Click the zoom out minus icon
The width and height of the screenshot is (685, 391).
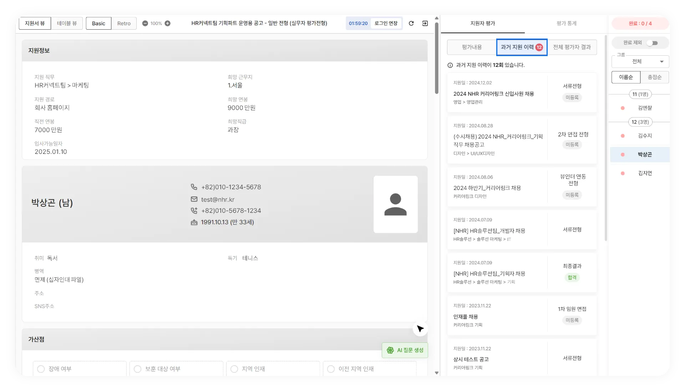point(145,24)
